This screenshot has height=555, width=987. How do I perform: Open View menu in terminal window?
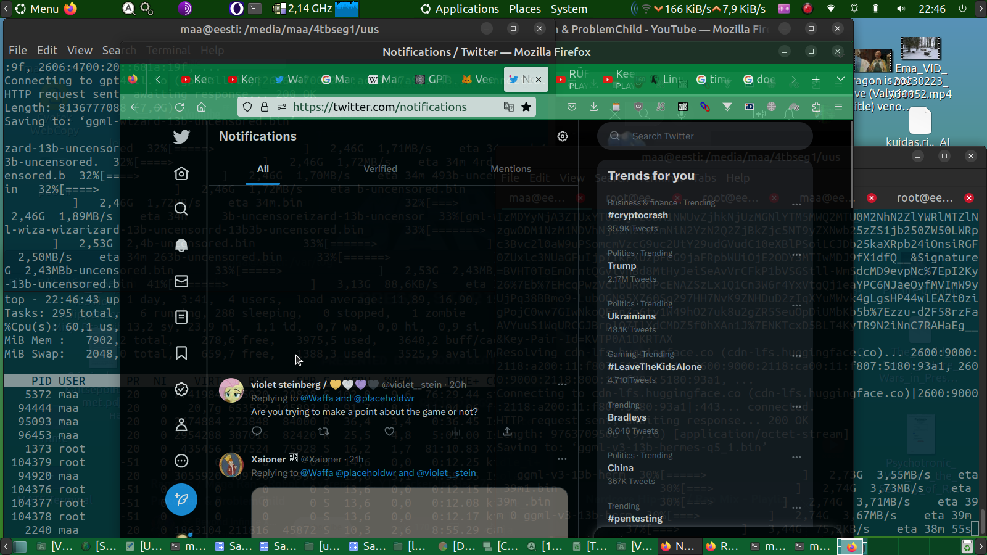click(x=80, y=51)
